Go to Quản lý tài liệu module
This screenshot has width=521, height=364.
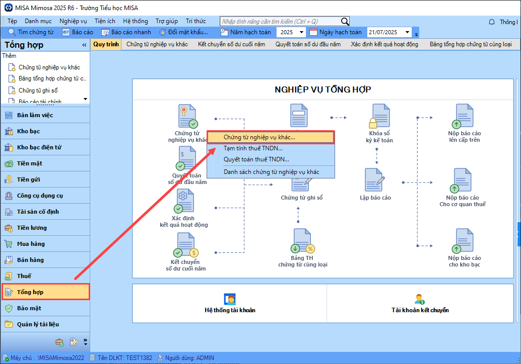pyautogui.click(x=45, y=324)
